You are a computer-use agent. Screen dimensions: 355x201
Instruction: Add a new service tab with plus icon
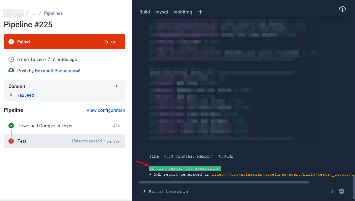coord(200,12)
